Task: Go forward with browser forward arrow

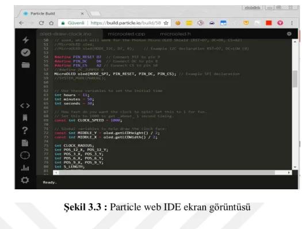Action: pos(31,23)
